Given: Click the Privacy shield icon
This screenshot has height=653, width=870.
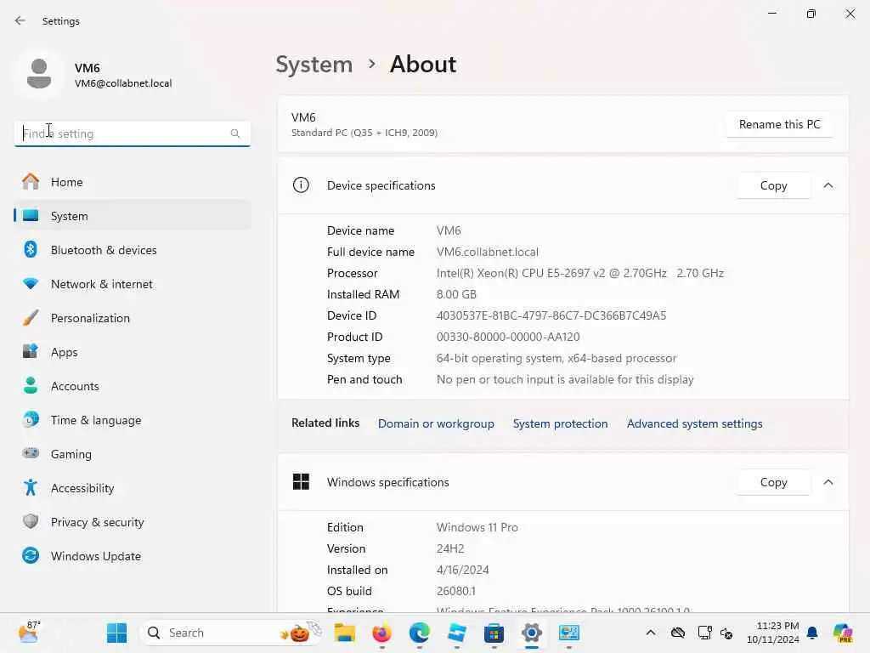Looking at the screenshot, I should click(x=31, y=521).
